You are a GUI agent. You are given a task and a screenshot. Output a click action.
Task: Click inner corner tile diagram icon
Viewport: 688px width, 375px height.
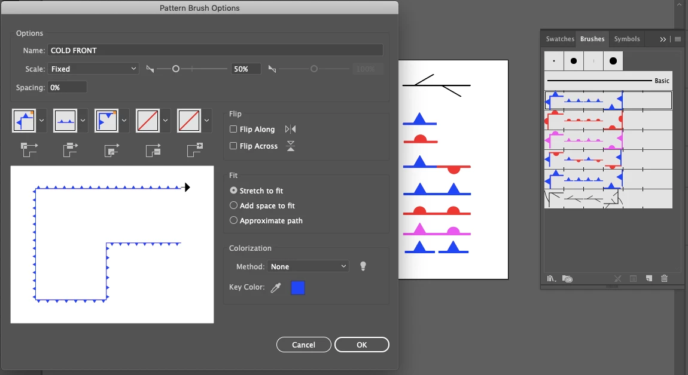point(111,150)
